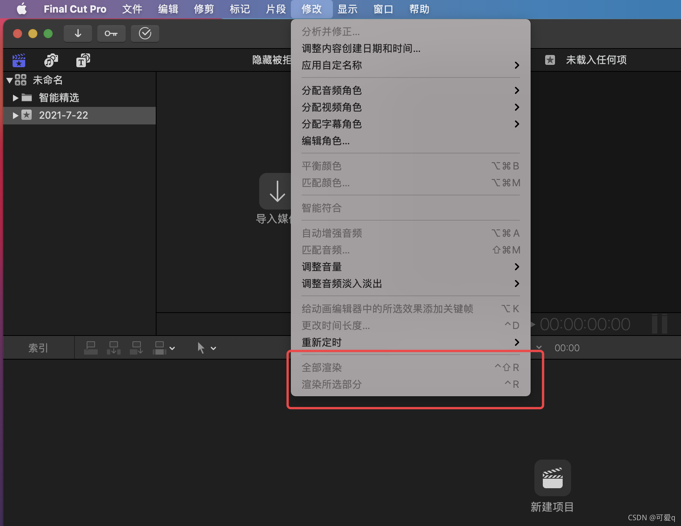Click append clip to storyline icon
681x526 pixels.
click(136, 348)
